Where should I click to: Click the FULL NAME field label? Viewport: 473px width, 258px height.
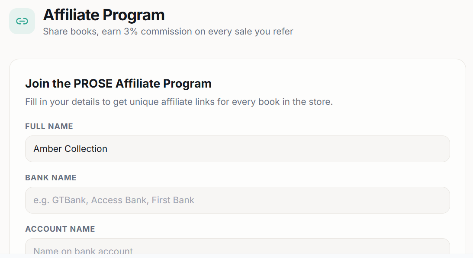pos(49,126)
